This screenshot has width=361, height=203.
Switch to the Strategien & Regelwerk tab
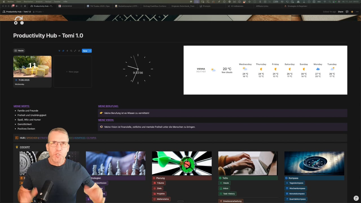pos(296,6)
